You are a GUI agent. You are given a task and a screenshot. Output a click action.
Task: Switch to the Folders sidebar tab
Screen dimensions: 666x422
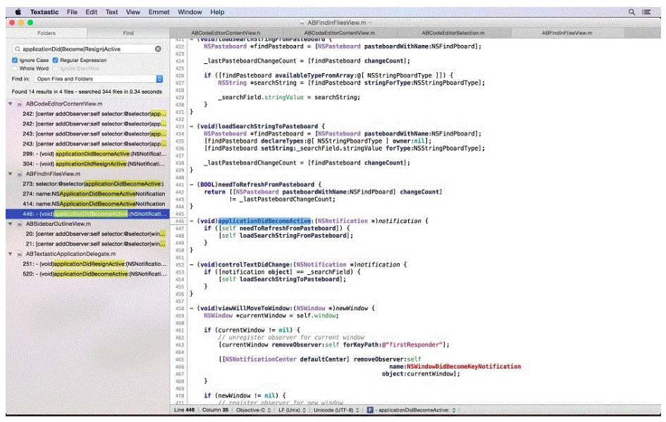point(47,32)
